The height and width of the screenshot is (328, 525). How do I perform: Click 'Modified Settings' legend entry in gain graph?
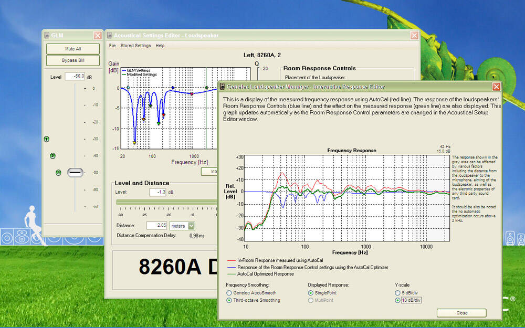[x=142, y=75]
